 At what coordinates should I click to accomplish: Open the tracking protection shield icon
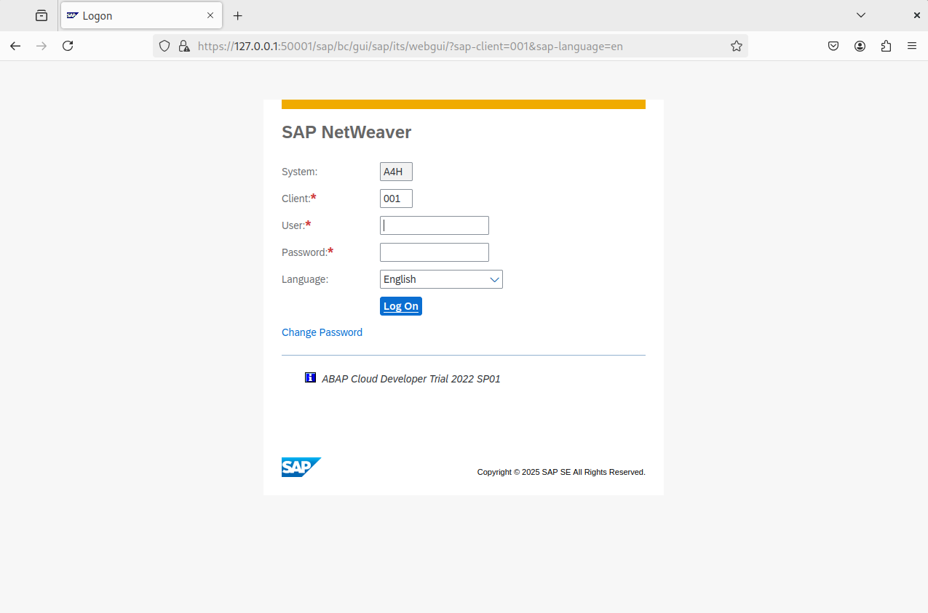(x=164, y=46)
